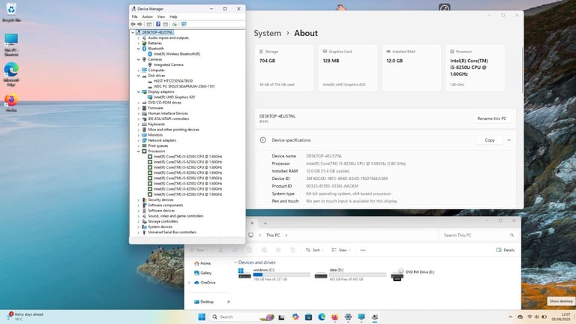Open Home in File Explorer sidebar

[x=202, y=263]
